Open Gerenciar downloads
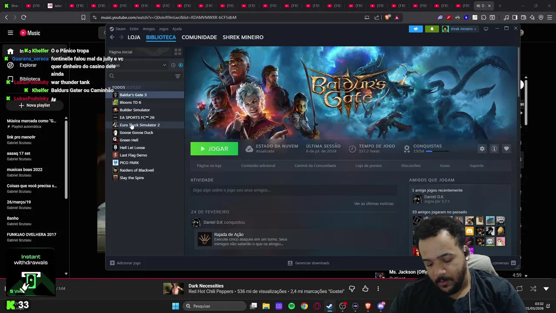Screen dimensions: 556x313 [x=308, y=263]
